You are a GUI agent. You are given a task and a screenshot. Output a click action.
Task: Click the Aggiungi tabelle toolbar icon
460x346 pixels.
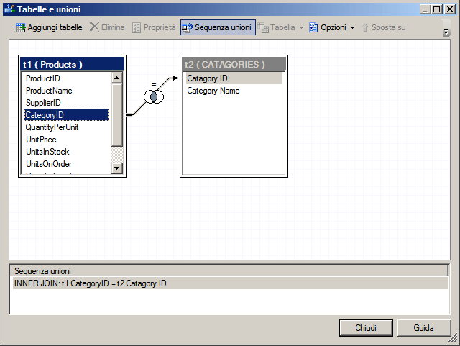pyautogui.click(x=21, y=27)
